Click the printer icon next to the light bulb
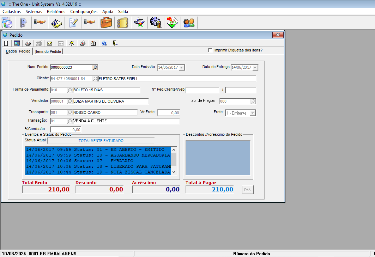This screenshot has width=375, height=257. click(x=83, y=43)
